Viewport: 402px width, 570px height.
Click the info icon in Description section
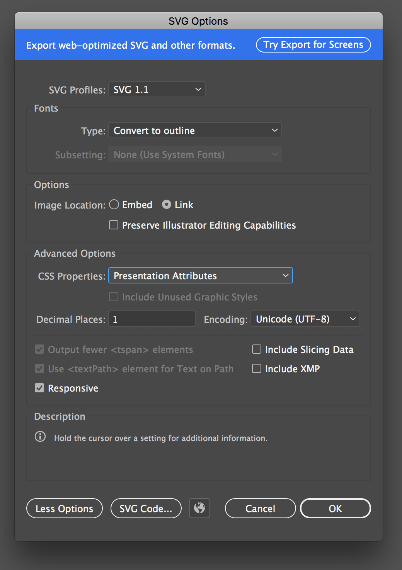point(40,437)
